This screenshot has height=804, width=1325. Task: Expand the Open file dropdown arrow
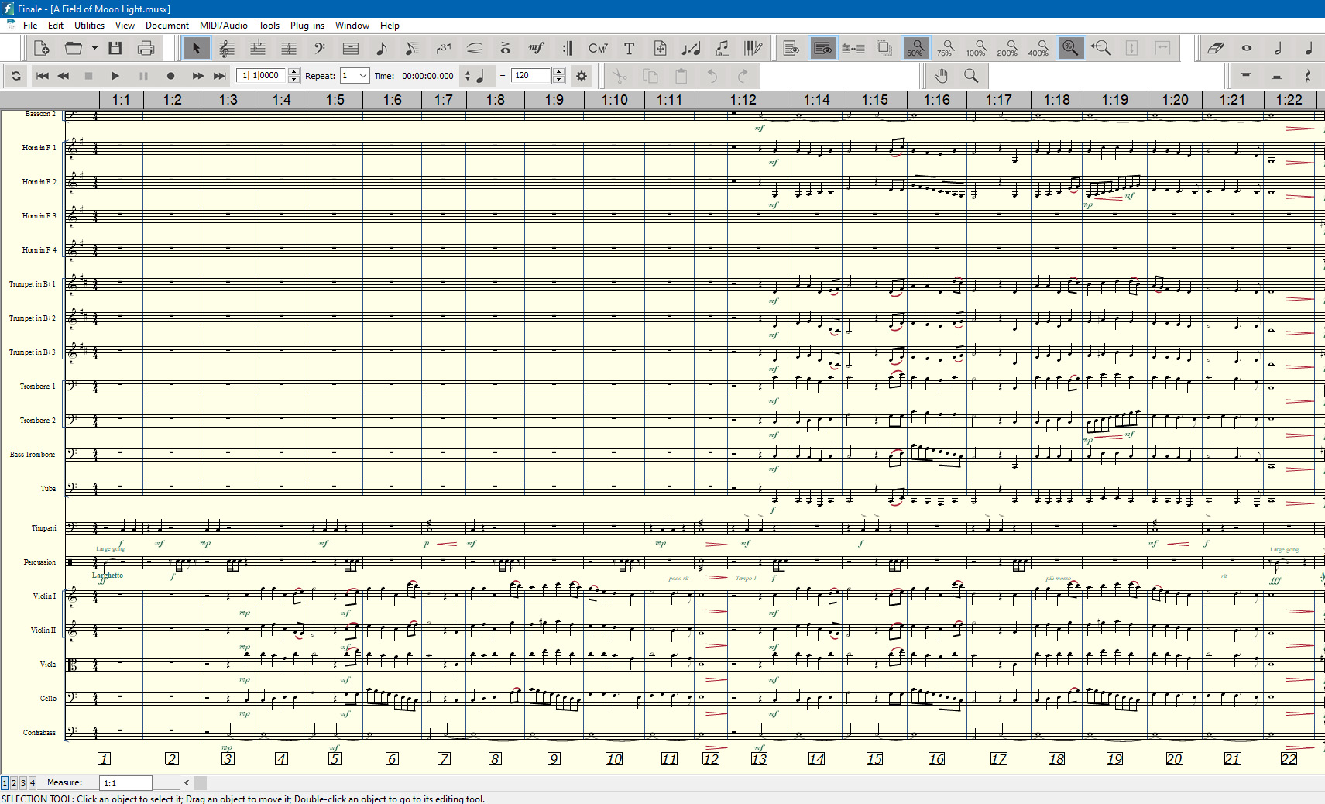[94, 49]
